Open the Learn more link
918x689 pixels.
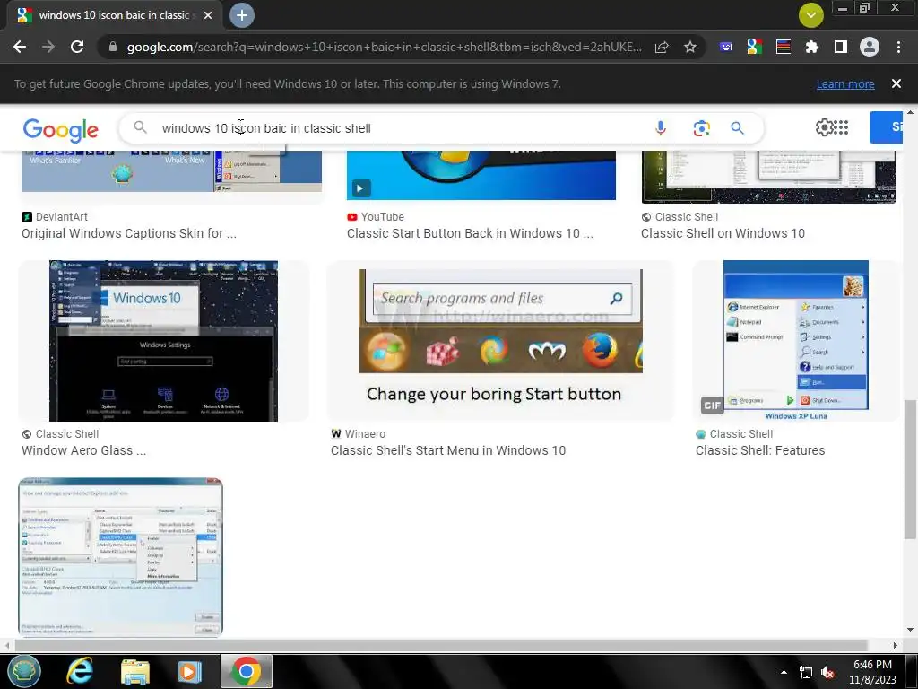click(845, 83)
